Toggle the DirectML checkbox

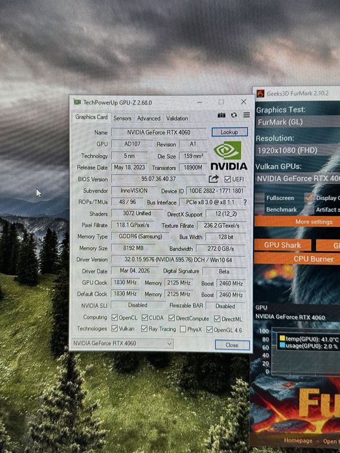coord(217,318)
